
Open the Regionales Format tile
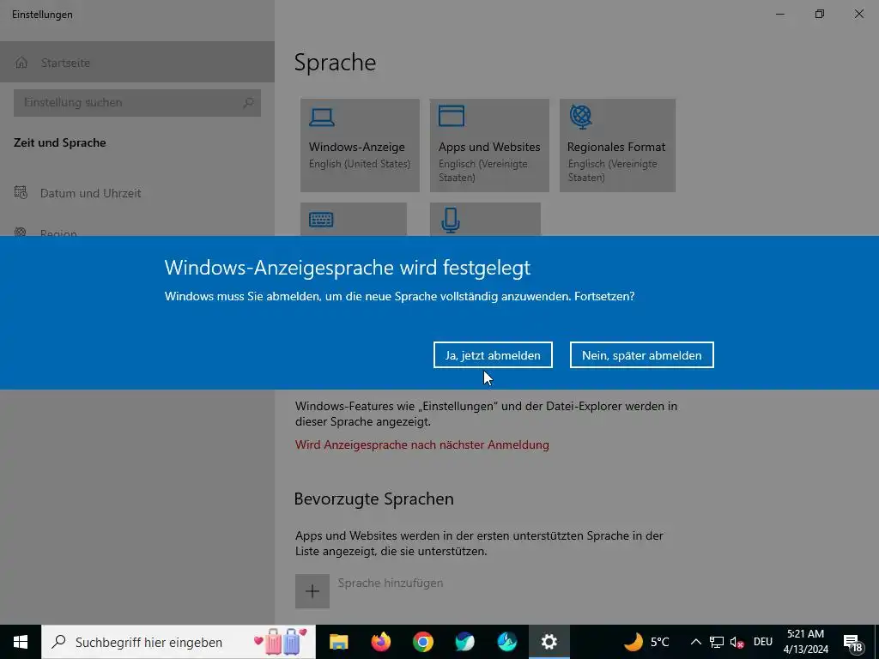(617, 145)
